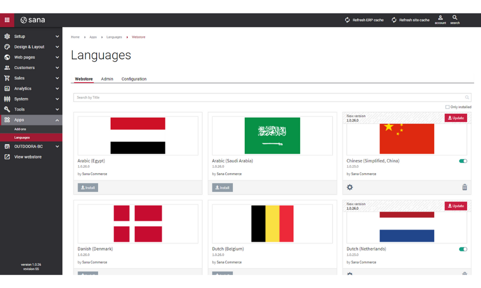Image resolution: width=481 pixels, height=288 pixels.
Task: Expand the Customers chevron
Action: coord(57,68)
